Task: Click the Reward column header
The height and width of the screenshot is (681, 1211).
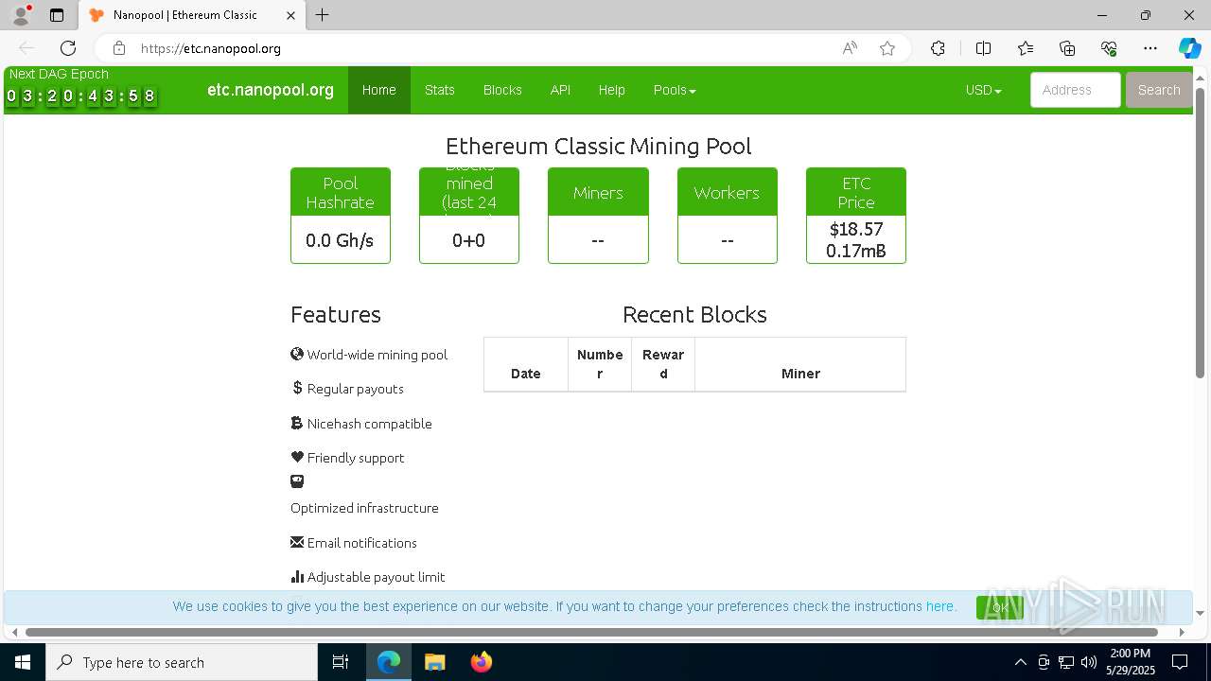Action: point(663,364)
